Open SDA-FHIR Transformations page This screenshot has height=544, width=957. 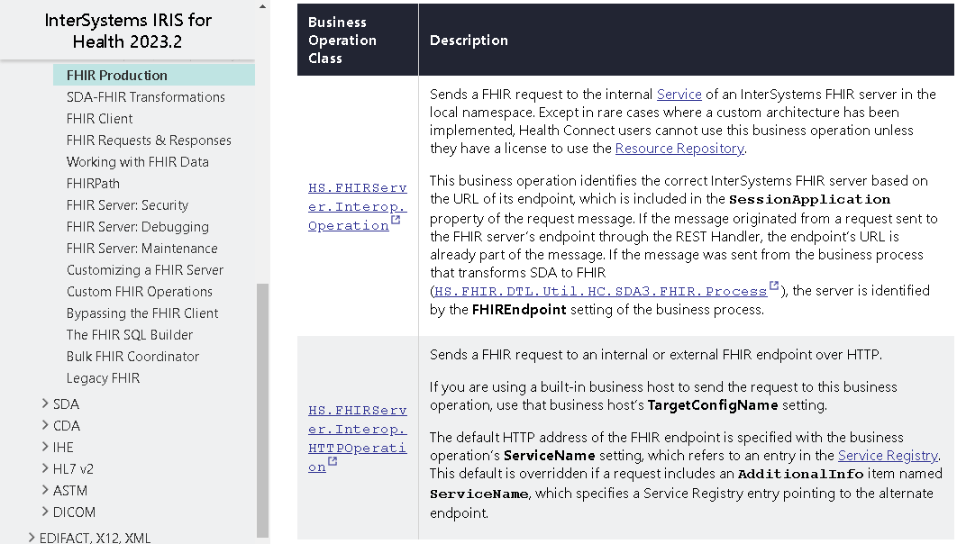tap(146, 97)
